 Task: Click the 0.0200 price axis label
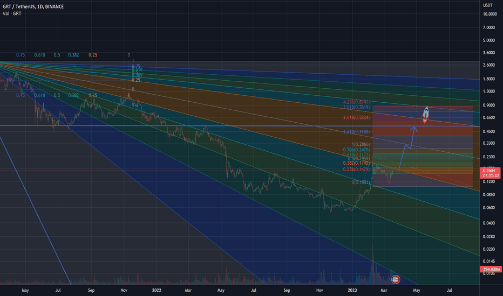coord(489,249)
